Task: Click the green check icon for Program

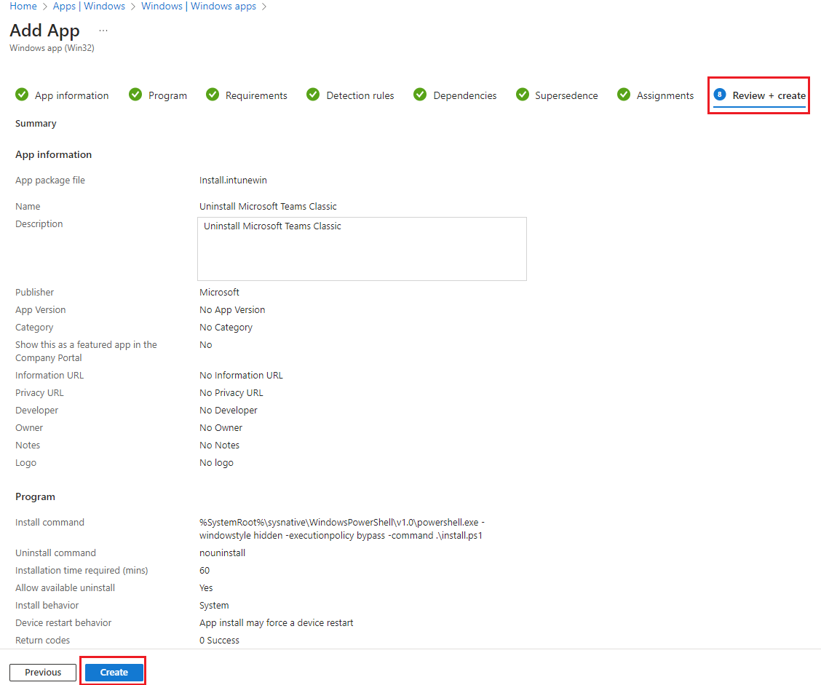Action: [x=135, y=94]
